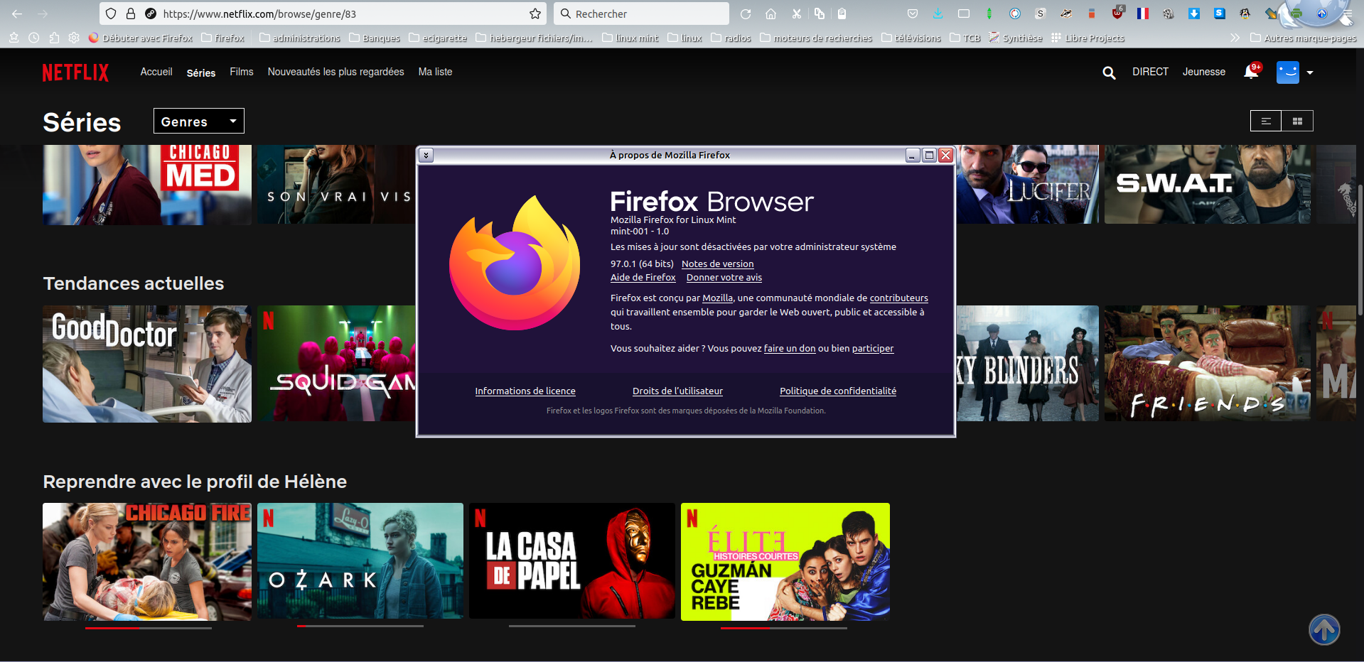The image size is (1364, 662).
Task: Open the Films section
Action: [242, 72]
